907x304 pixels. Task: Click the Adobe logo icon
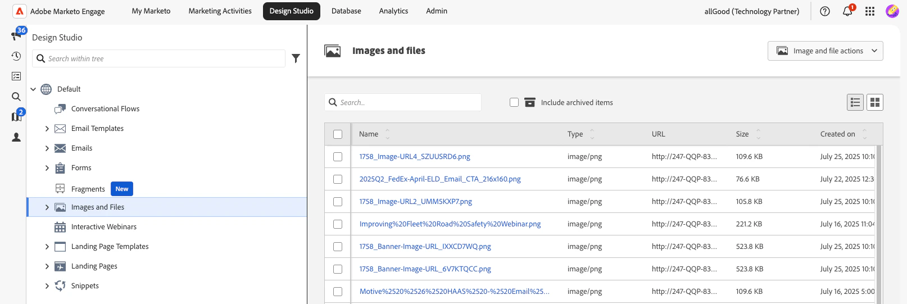coord(20,11)
